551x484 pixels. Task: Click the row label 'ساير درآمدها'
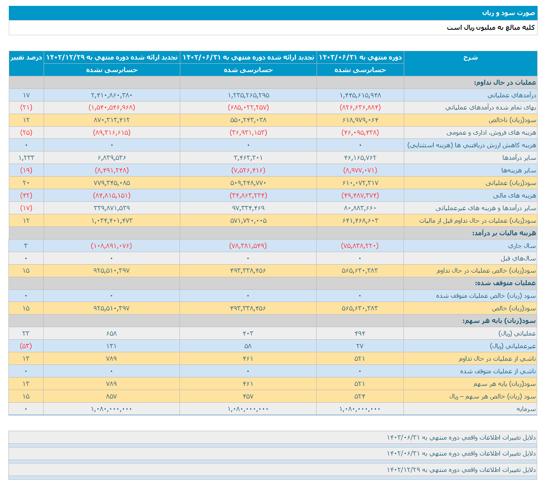point(520,158)
